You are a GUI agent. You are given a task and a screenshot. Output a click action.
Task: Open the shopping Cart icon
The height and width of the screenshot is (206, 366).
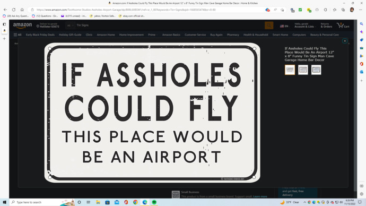343,25
